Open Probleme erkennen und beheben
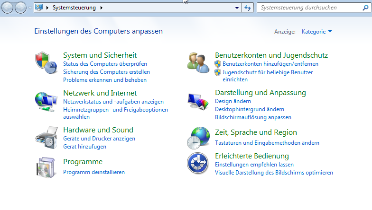This screenshot has height=210, width=372. point(105,80)
